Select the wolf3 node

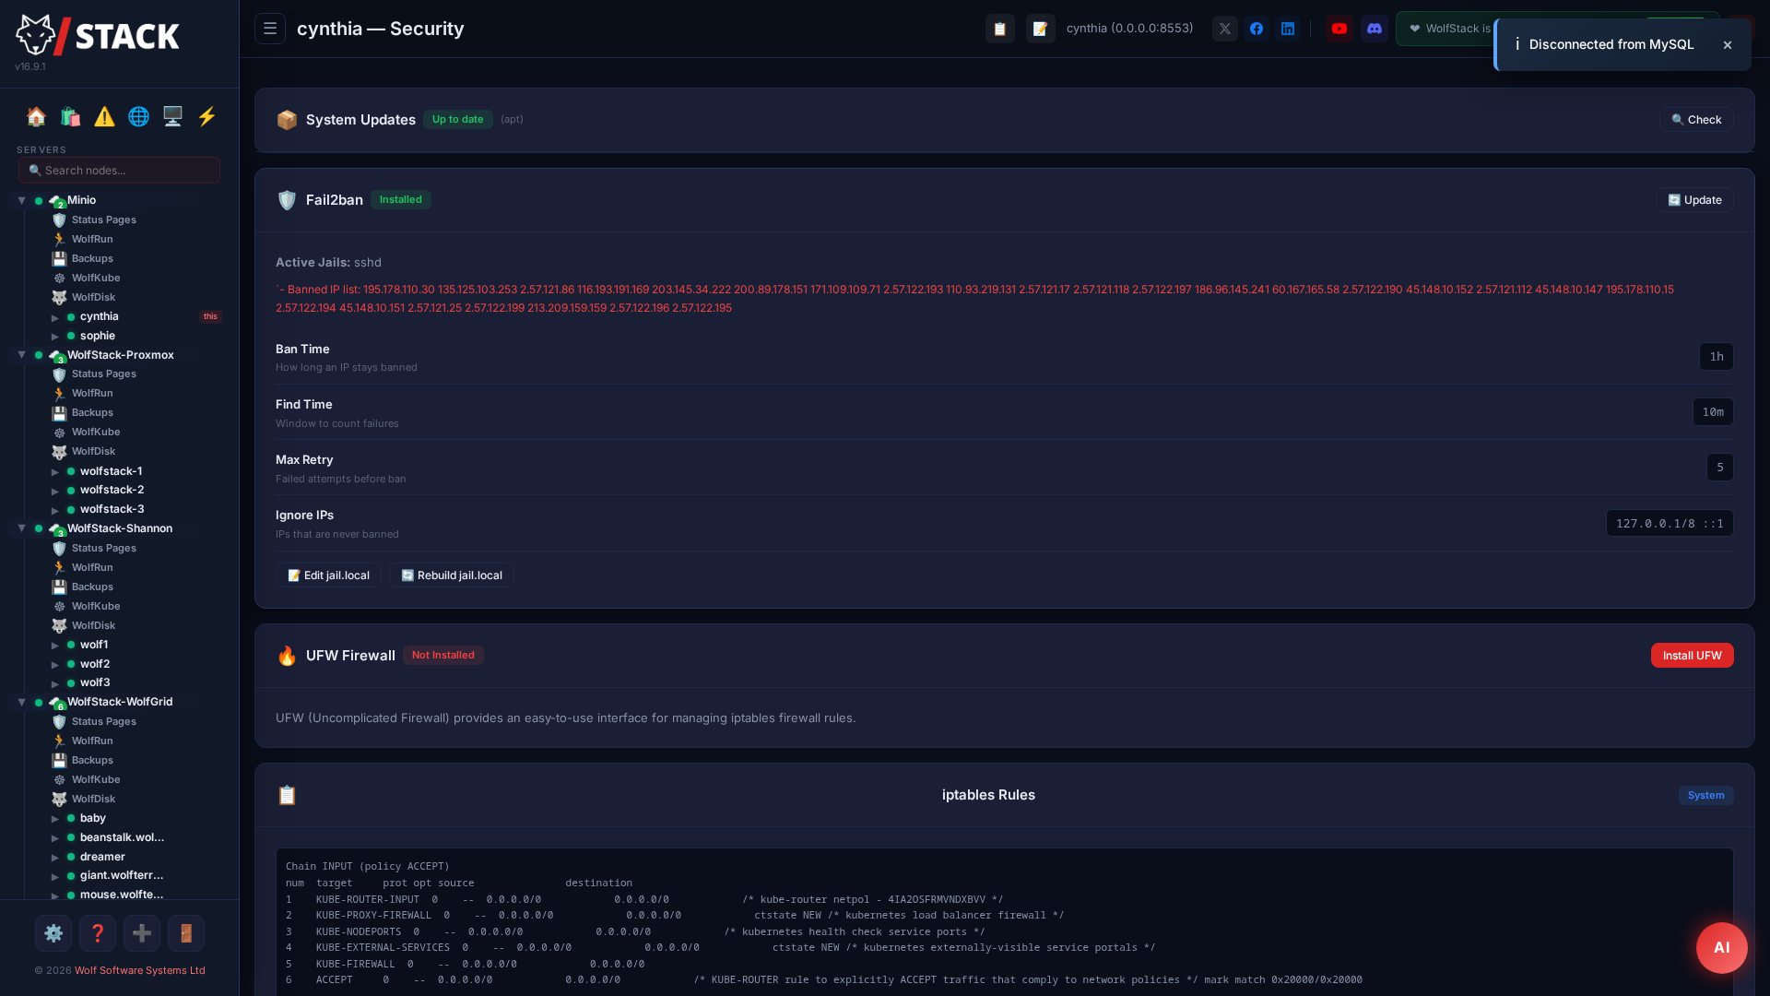tap(95, 682)
